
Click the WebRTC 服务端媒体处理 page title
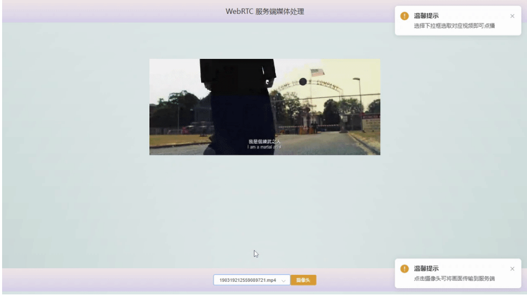tap(265, 12)
